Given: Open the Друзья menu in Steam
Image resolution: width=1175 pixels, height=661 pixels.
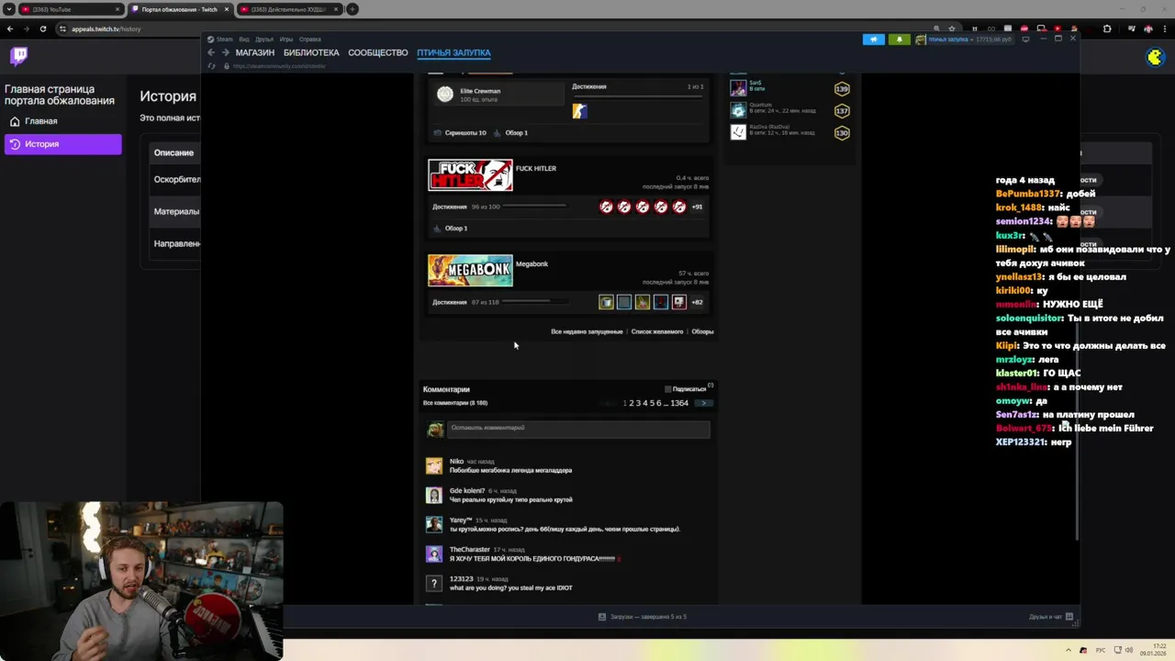Looking at the screenshot, I should click(264, 39).
